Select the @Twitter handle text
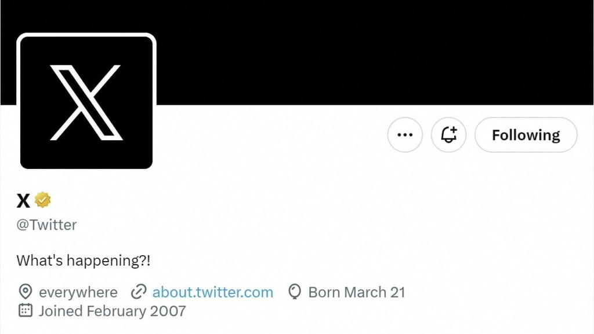This screenshot has height=334, width=594. (46, 225)
